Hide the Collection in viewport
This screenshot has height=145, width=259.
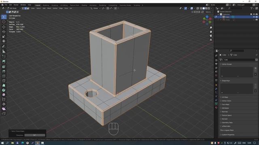pos(254,14)
